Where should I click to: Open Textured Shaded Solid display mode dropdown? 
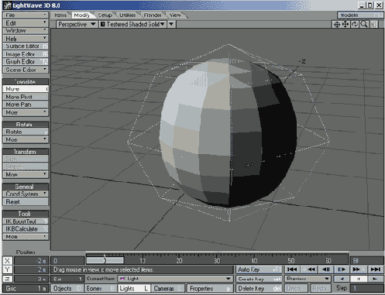(x=132, y=24)
